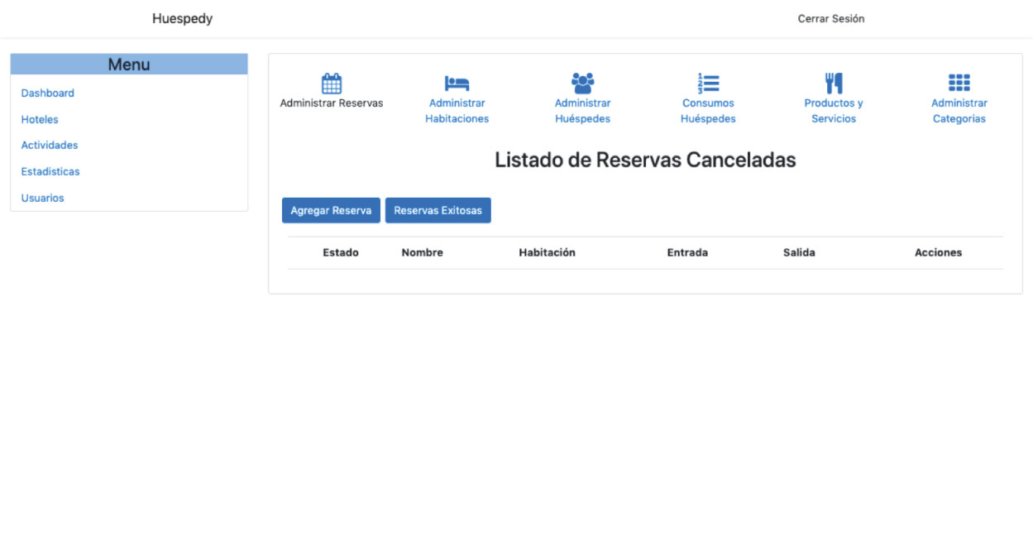
Task: Click the calendar icon for Administrar Reservas
Action: (332, 83)
